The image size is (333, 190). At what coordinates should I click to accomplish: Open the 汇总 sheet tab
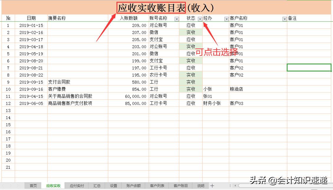click(x=97, y=186)
